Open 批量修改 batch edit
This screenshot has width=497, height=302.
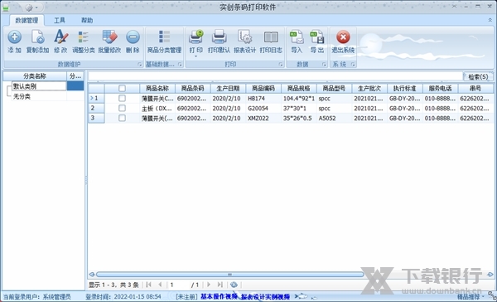[109, 37]
